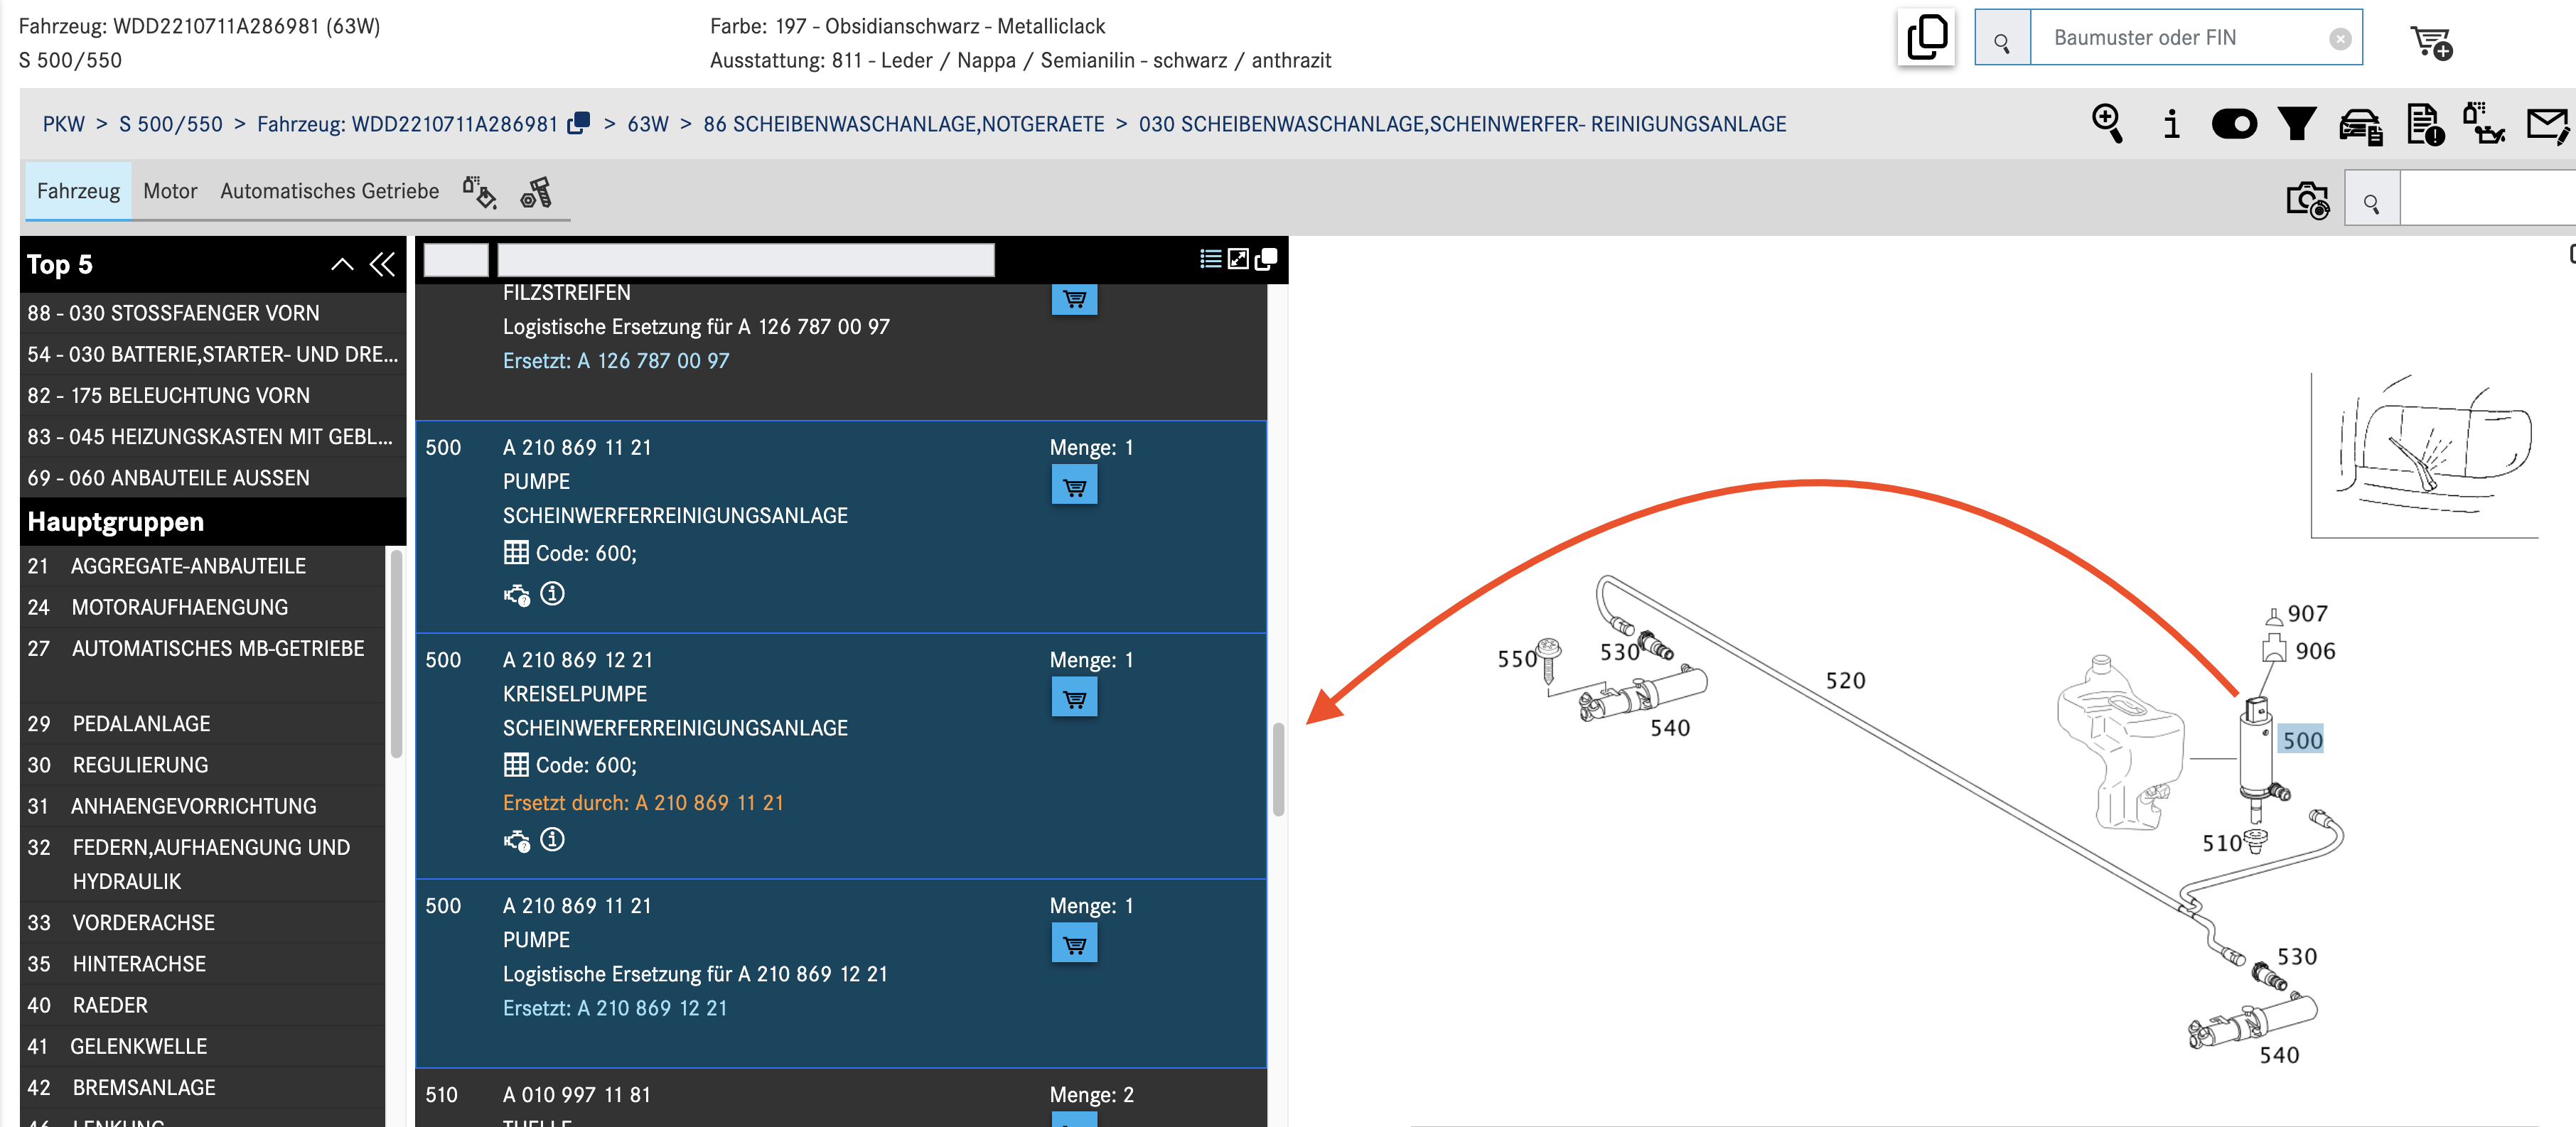
Task: Click S 500/550 breadcrumb link
Action: (171, 124)
